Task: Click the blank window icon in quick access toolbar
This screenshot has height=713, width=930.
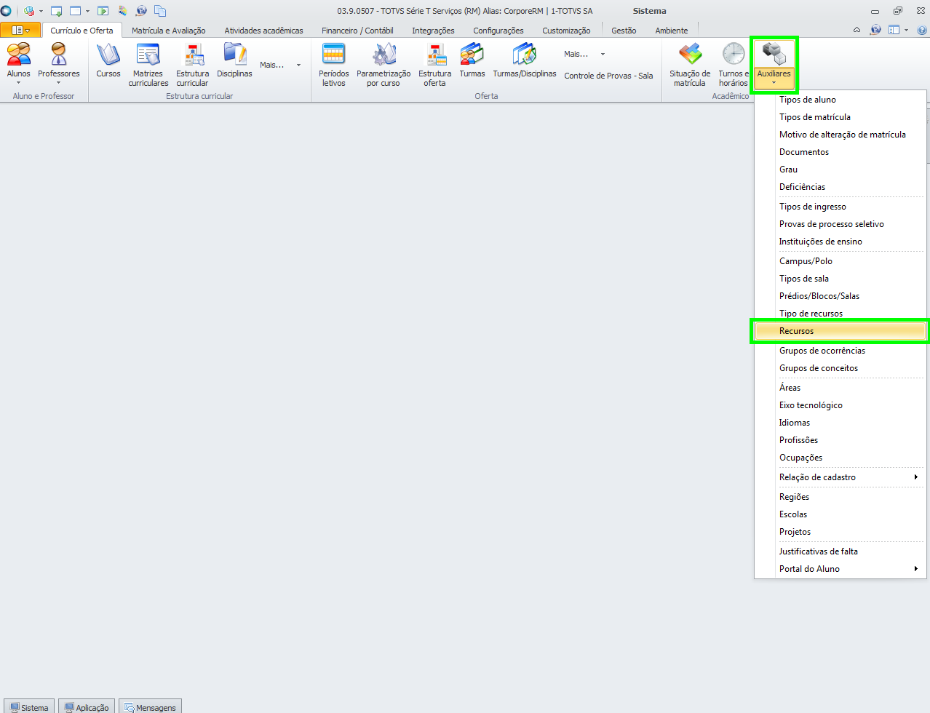Action: tap(76, 11)
